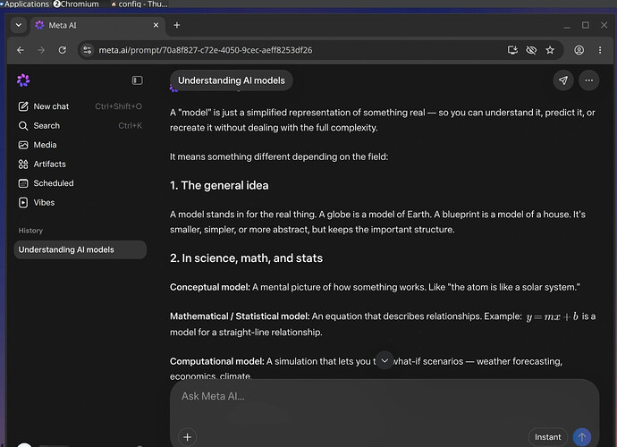Send the message with the arrow button
The width and height of the screenshot is (617, 447).
[x=581, y=437]
